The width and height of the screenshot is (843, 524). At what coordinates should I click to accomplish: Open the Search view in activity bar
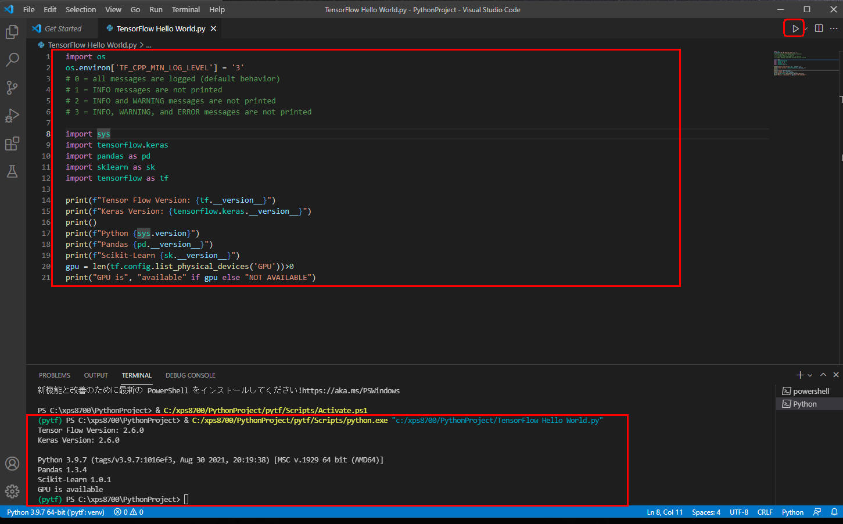12,59
